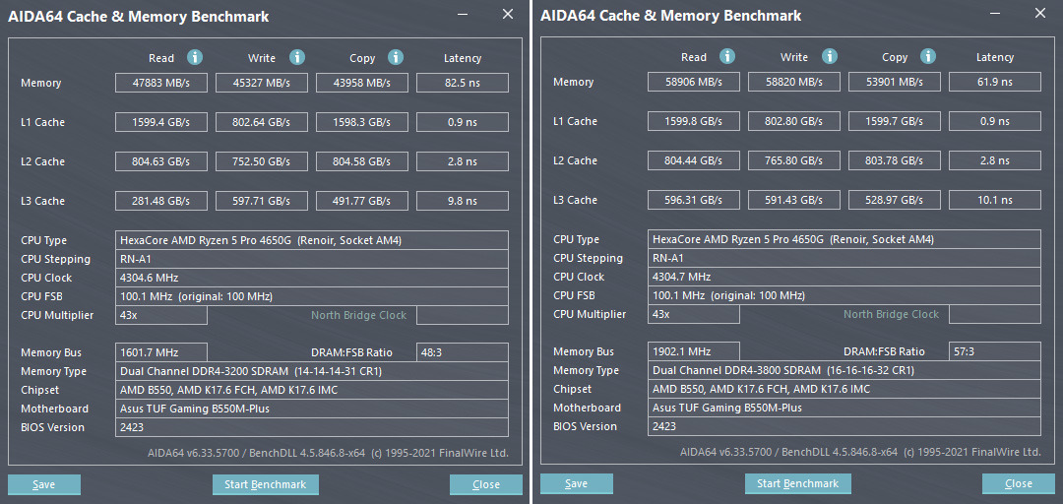
Task: Click CPU Clock value 4304.7 MHz
Action: pyautogui.click(x=844, y=276)
